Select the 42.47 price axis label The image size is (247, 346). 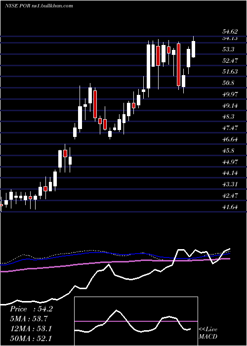coord(230,195)
